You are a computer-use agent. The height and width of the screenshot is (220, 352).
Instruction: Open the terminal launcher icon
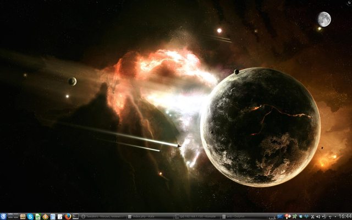(x=75, y=216)
